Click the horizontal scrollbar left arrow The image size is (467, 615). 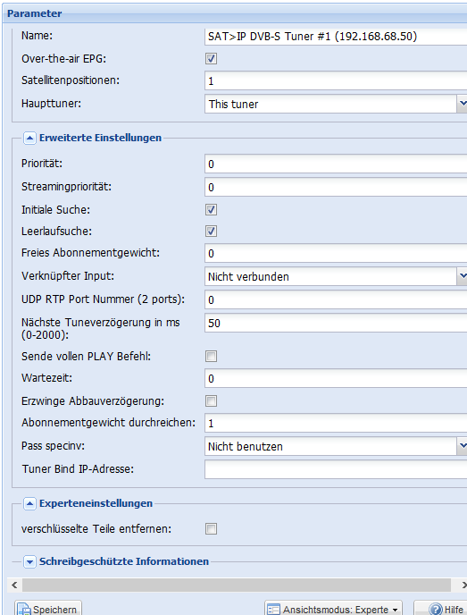(14, 585)
